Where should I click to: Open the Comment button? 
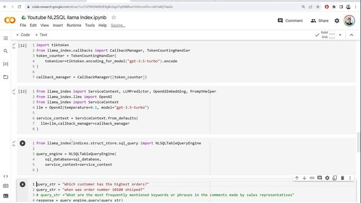pos(290,21)
